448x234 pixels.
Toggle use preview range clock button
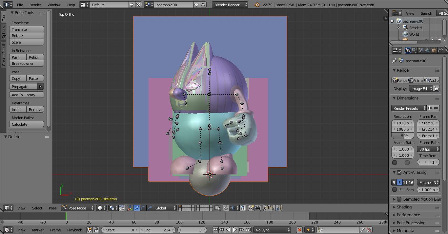(x=90, y=230)
